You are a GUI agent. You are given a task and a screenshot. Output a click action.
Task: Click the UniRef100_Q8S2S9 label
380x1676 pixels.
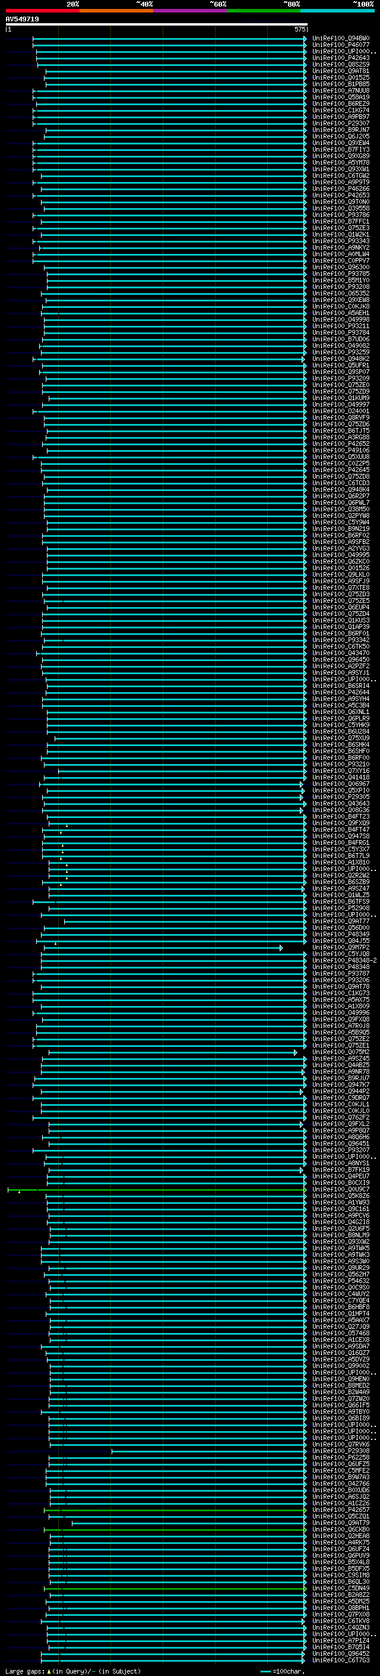pyautogui.click(x=340, y=64)
